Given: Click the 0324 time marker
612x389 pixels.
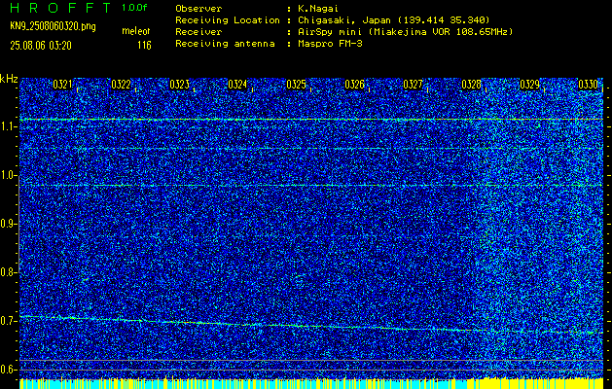Looking at the screenshot, I should [237, 85].
